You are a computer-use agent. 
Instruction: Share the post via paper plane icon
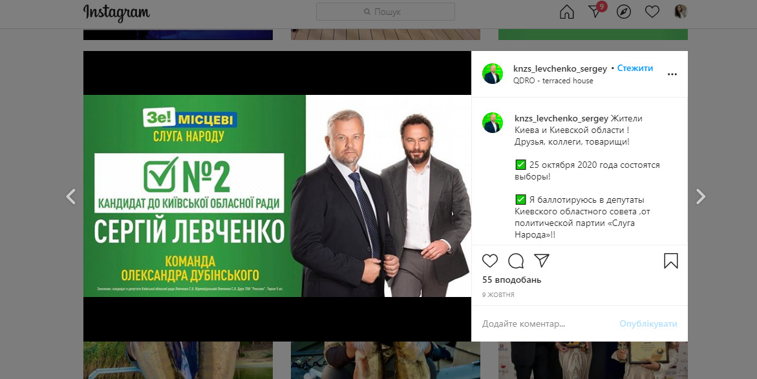tap(542, 261)
